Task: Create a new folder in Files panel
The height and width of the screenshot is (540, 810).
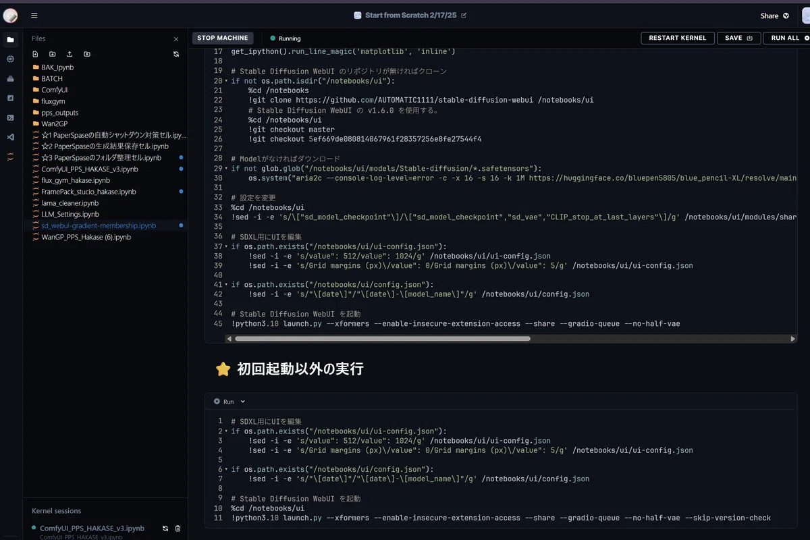Action: click(x=53, y=54)
